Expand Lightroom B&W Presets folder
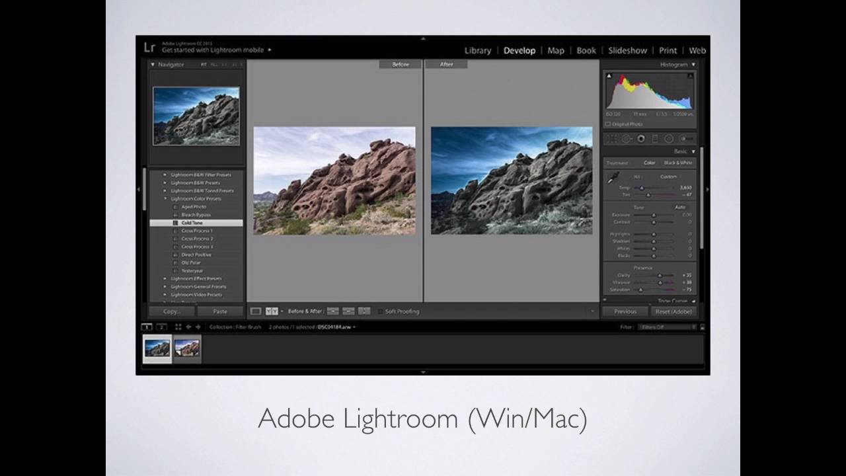Screen dimensions: 846x476 click(165, 183)
